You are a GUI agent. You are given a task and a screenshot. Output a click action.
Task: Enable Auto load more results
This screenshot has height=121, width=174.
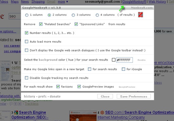point(27,42)
